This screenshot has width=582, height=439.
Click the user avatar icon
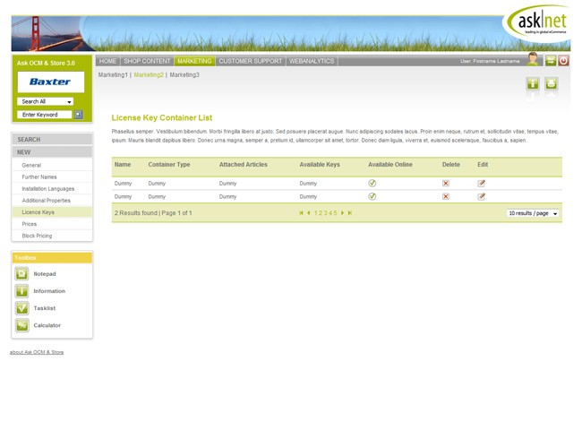(533, 60)
